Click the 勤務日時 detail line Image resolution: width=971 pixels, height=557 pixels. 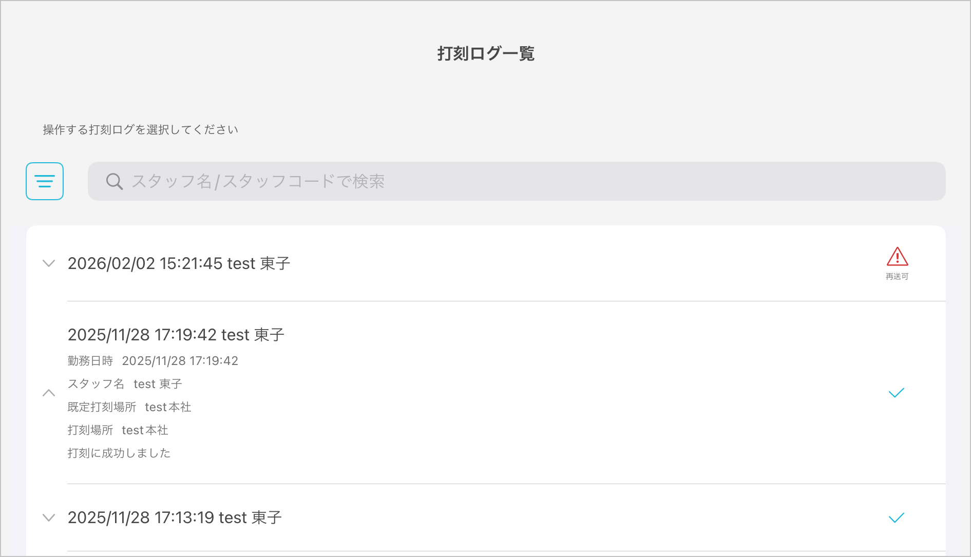point(153,361)
